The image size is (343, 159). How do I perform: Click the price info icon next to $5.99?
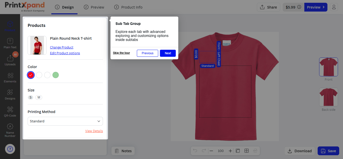point(299,7)
